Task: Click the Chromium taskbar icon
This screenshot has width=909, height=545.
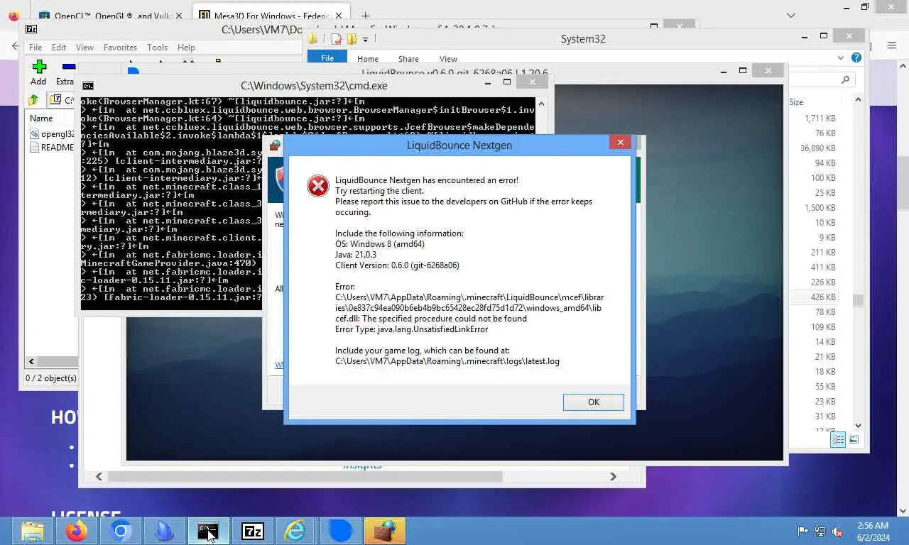Action: point(121,531)
